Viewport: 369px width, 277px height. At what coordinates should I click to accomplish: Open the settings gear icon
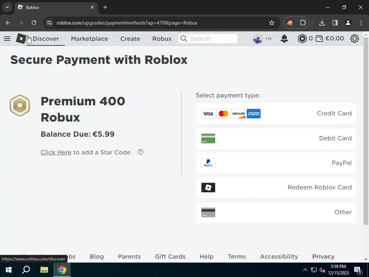point(355,38)
